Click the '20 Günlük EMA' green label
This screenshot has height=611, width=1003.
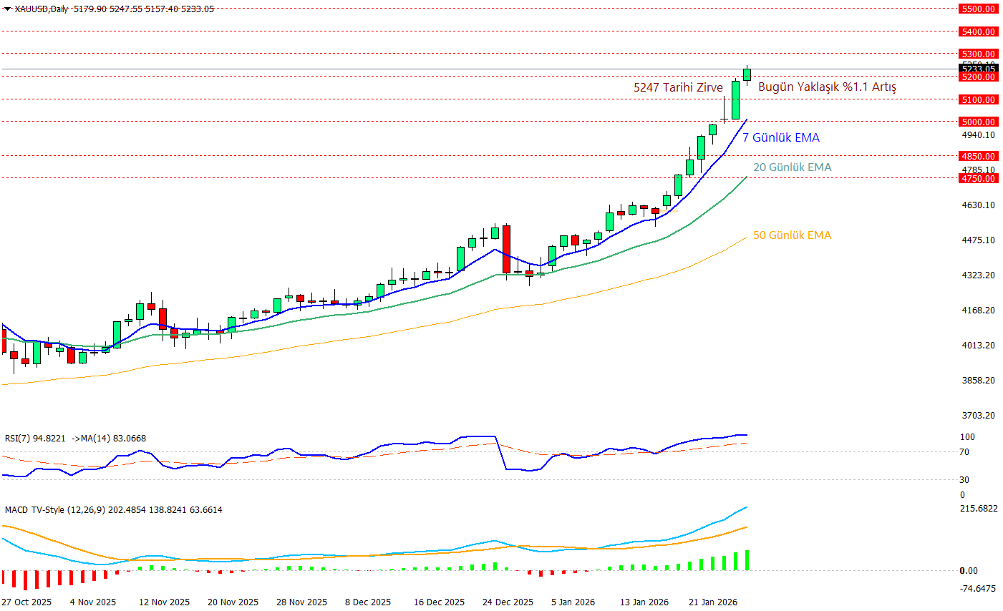click(792, 167)
